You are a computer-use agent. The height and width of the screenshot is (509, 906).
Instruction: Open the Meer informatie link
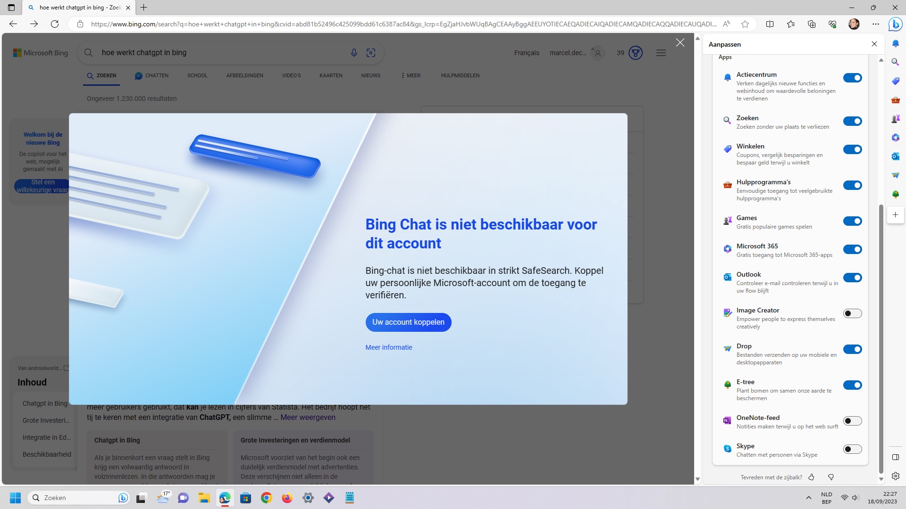click(389, 347)
